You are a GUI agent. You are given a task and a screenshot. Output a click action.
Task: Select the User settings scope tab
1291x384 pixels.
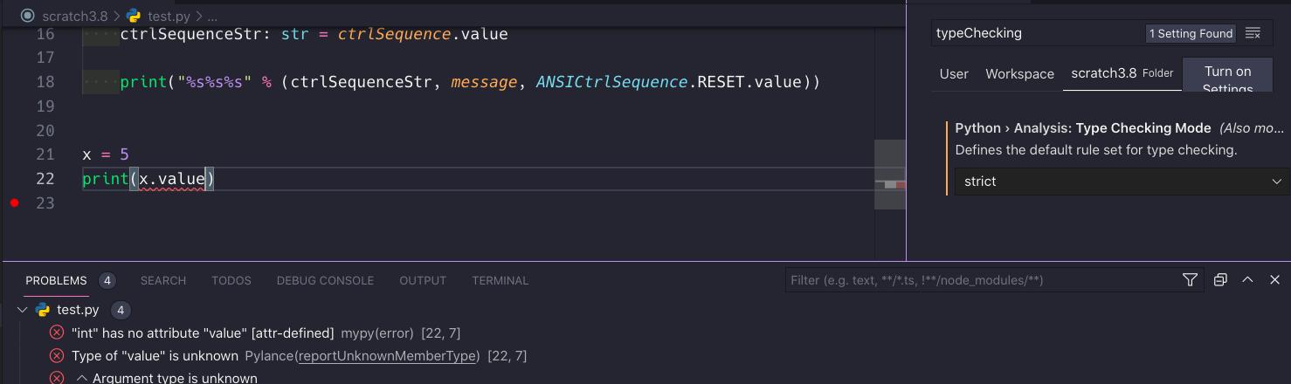tap(954, 74)
